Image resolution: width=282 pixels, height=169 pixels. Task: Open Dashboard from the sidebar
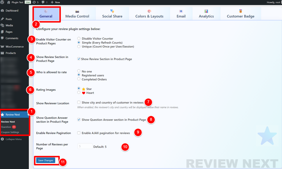12,10
